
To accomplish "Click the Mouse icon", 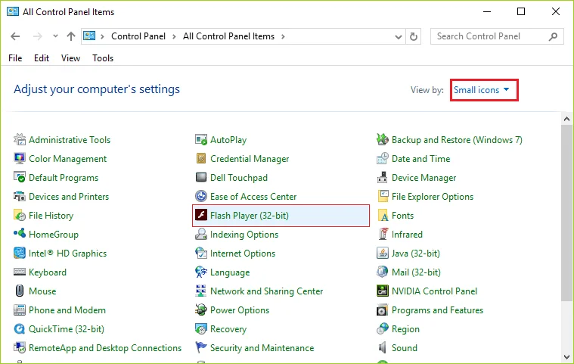I will (x=20, y=291).
